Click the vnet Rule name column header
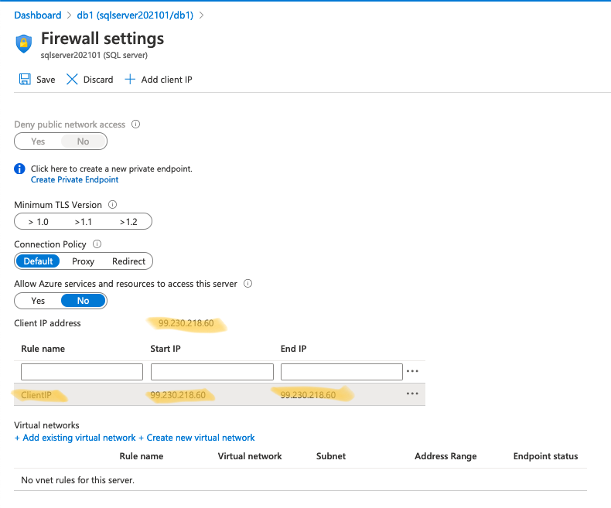The width and height of the screenshot is (611, 508). (x=142, y=456)
